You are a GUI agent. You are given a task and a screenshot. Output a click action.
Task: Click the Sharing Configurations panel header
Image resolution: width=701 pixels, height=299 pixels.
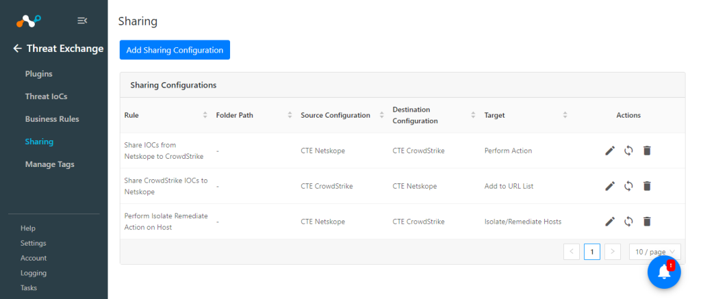click(x=403, y=85)
